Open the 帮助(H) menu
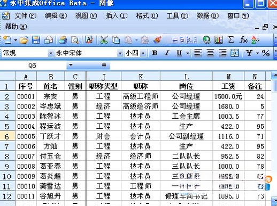The image size is (277, 206). [16, 27]
